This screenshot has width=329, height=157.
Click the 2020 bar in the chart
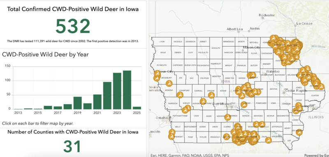(x=88, y=106)
